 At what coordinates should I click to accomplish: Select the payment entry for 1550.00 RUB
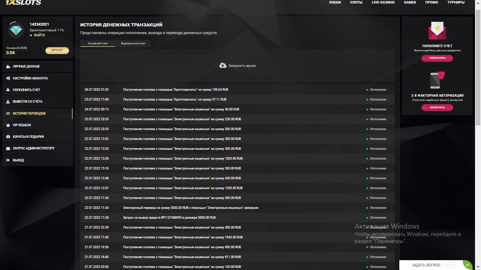[x=183, y=188]
